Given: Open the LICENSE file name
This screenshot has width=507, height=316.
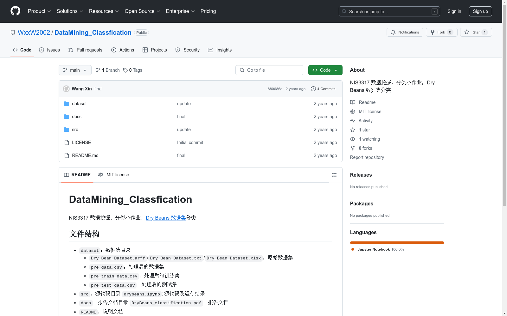Looking at the screenshot, I should (x=81, y=143).
